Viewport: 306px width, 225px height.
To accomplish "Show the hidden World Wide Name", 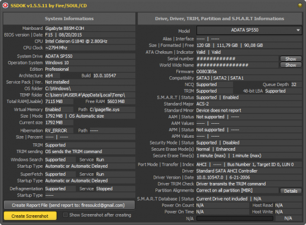I will point(291,65).
